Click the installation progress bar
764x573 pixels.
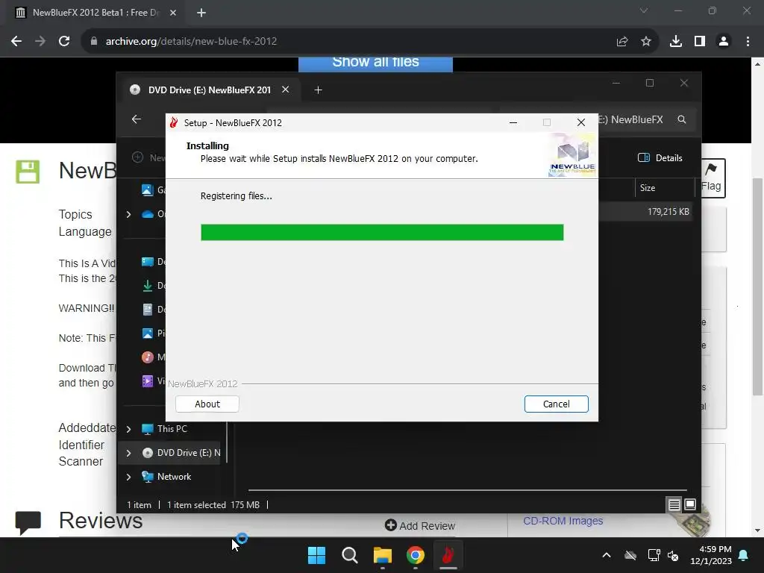382,233
